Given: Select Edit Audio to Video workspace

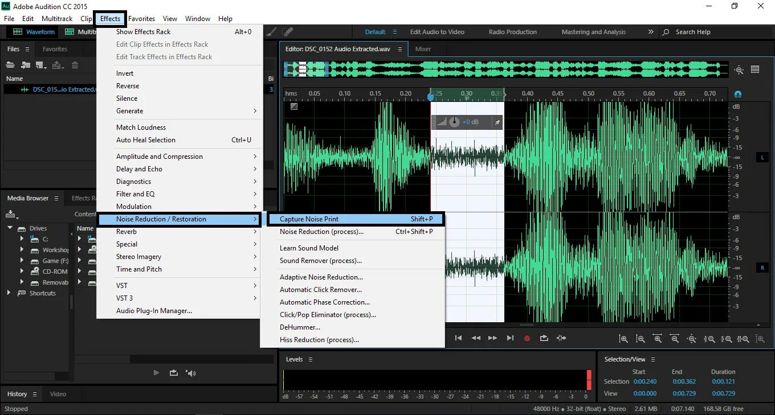Looking at the screenshot, I should (x=437, y=32).
